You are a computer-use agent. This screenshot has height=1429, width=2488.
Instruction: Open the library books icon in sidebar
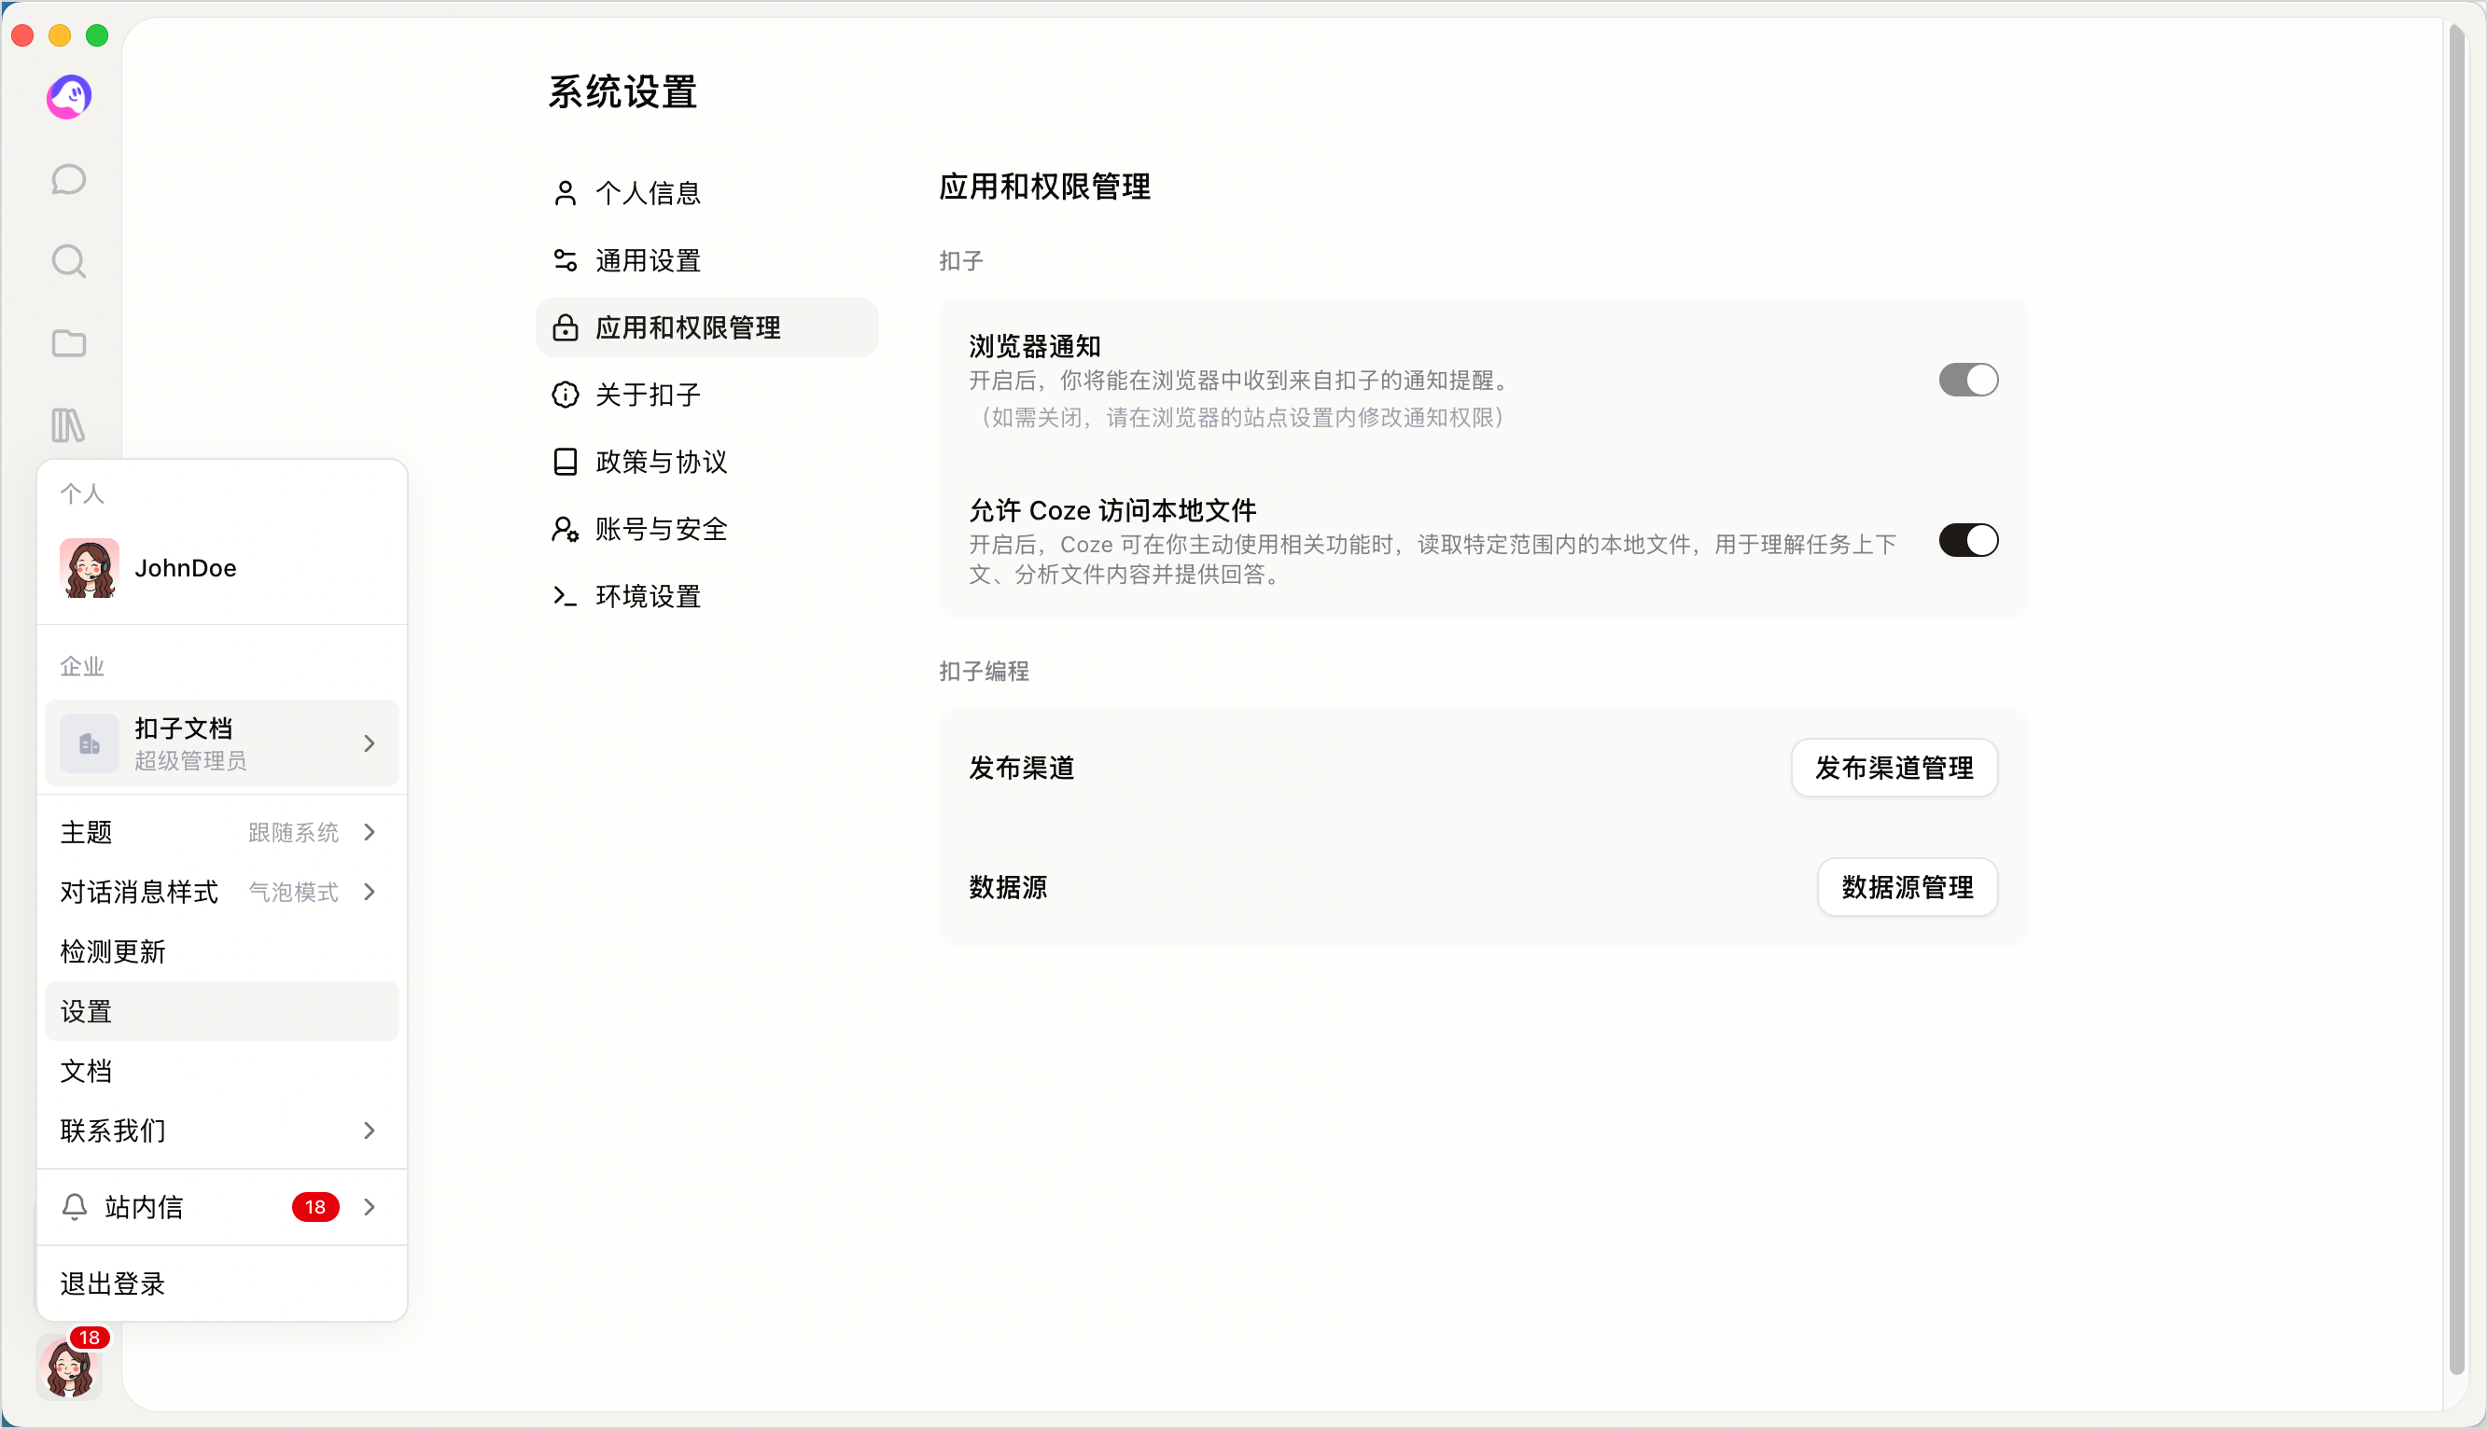click(x=69, y=425)
